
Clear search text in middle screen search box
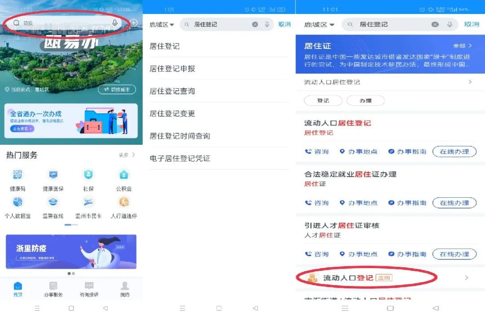tap(255, 24)
